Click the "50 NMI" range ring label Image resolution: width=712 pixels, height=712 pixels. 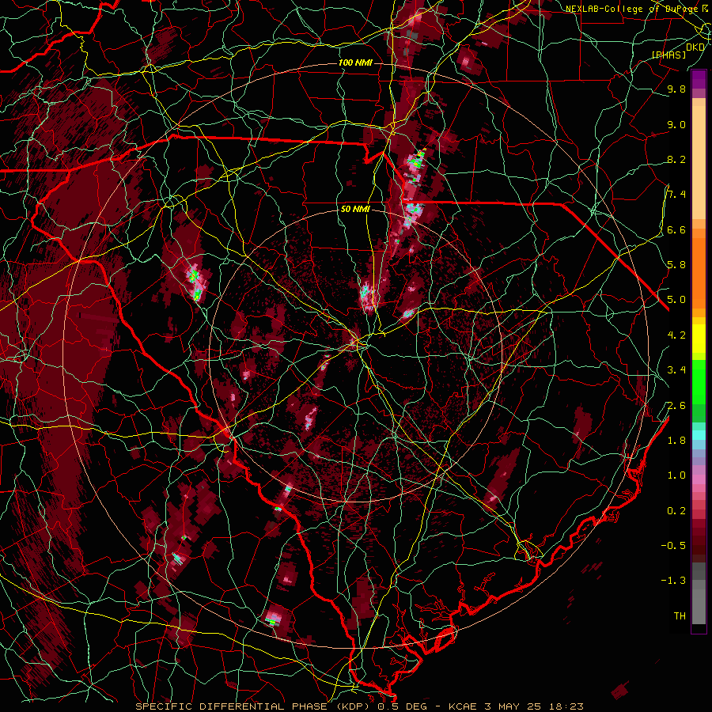(x=355, y=209)
